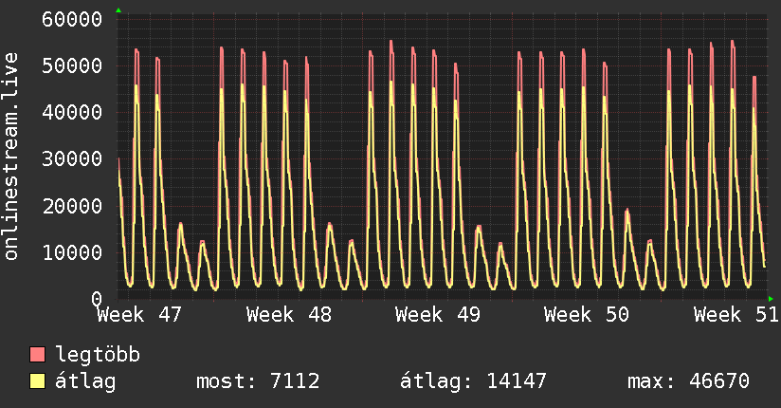Click the most: 7112 value

(x=258, y=381)
